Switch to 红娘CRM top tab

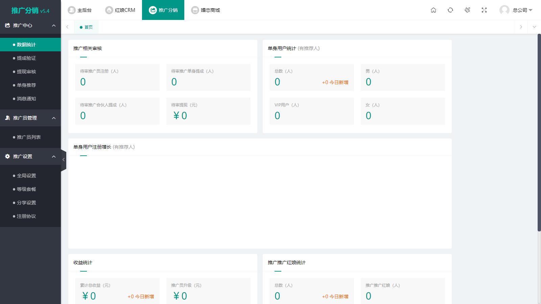(x=120, y=10)
